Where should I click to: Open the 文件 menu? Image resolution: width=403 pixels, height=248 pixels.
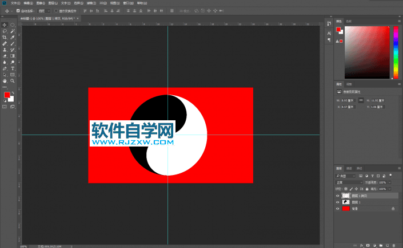pos(14,3)
